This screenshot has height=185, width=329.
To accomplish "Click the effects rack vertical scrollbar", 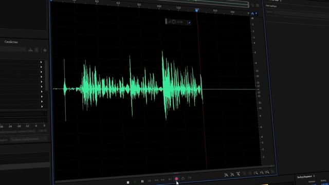I will [46, 76].
